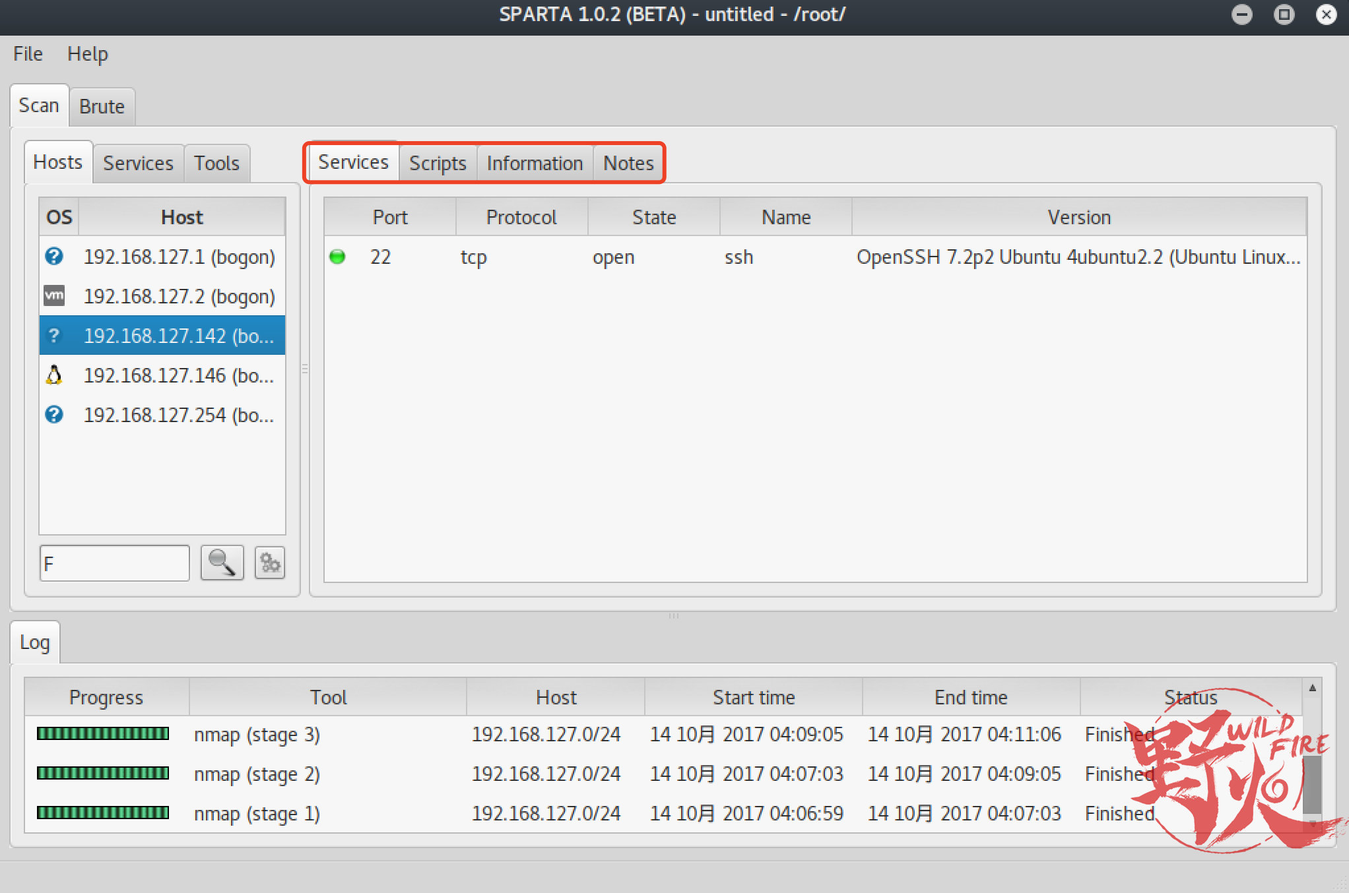The height and width of the screenshot is (893, 1349).
Task: Open the Help menu
Action: point(87,53)
